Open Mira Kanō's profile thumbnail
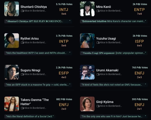 coord(87,9)
